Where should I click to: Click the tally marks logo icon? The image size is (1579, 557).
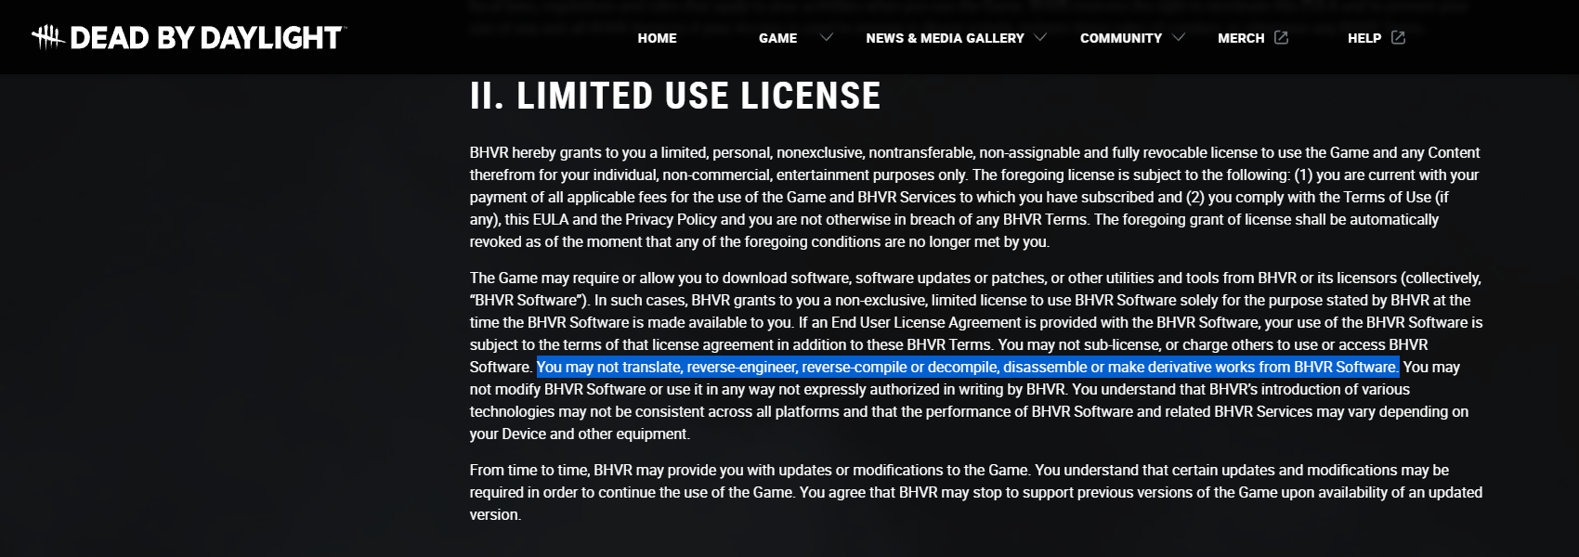click(x=47, y=37)
